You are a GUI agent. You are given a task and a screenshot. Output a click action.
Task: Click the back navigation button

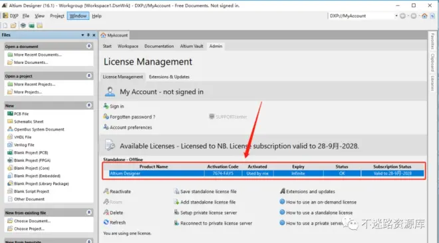403,16
